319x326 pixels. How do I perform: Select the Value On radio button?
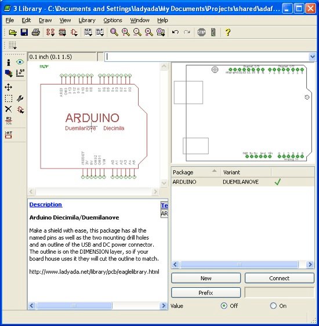pyautogui.click(x=273, y=306)
